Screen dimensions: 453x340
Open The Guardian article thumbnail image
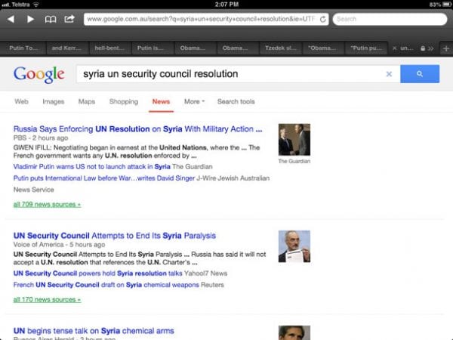(x=294, y=139)
